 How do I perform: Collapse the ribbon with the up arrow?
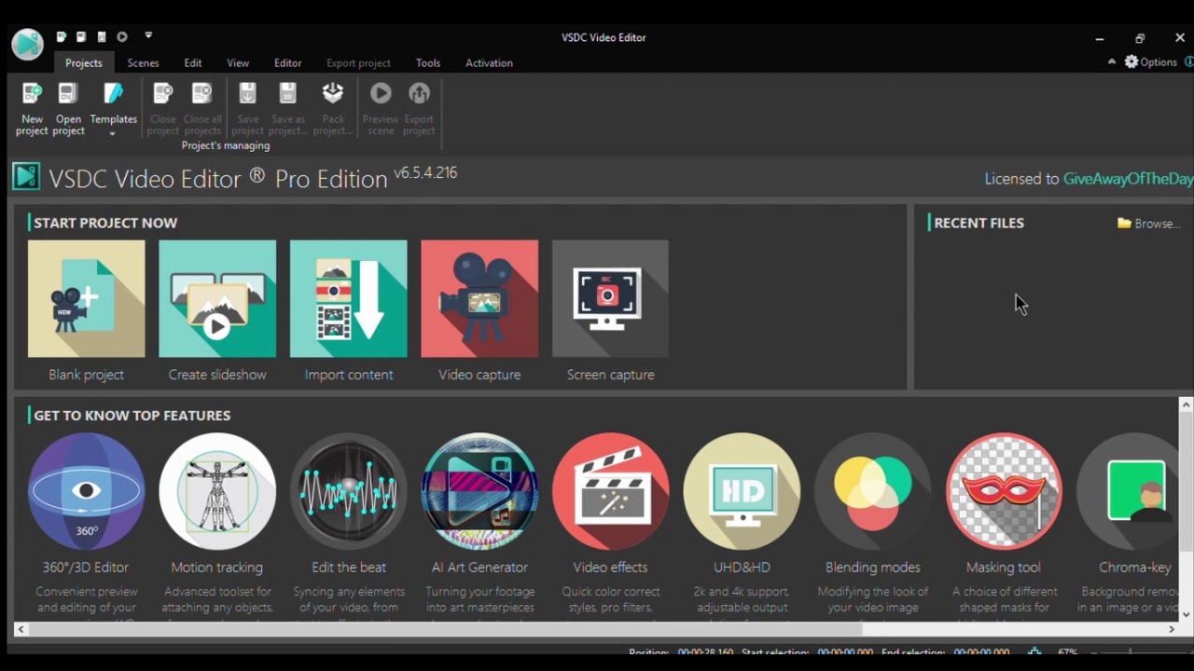tap(1111, 62)
